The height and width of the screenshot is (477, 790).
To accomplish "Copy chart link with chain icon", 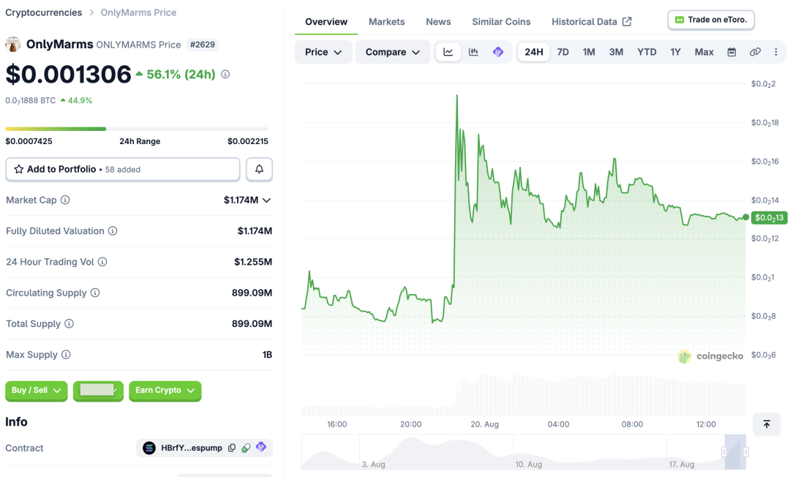I will click(755, 52).
